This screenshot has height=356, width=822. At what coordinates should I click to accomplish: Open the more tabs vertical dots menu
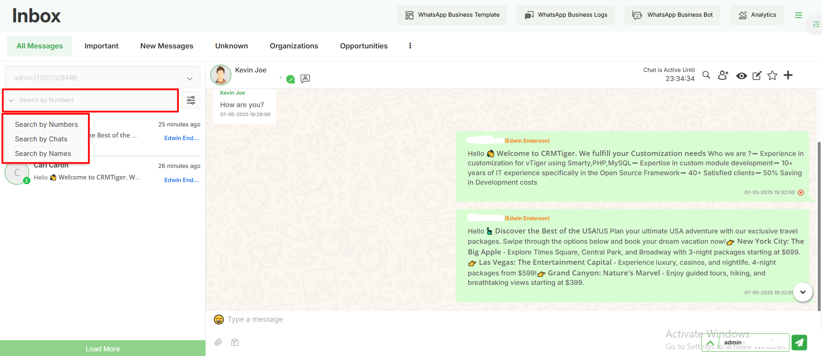click(x=410, y=46)
